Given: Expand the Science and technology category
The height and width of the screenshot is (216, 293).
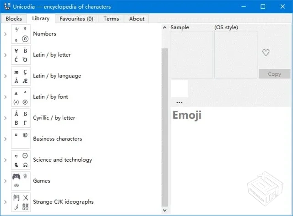Looking at the screenshot, I should coord(5,160).
